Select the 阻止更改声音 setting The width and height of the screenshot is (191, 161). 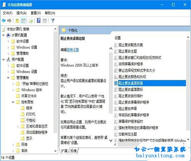[128, 109]
